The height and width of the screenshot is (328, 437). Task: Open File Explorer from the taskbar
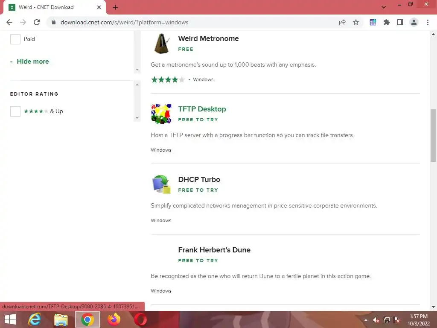coord(61,319)
